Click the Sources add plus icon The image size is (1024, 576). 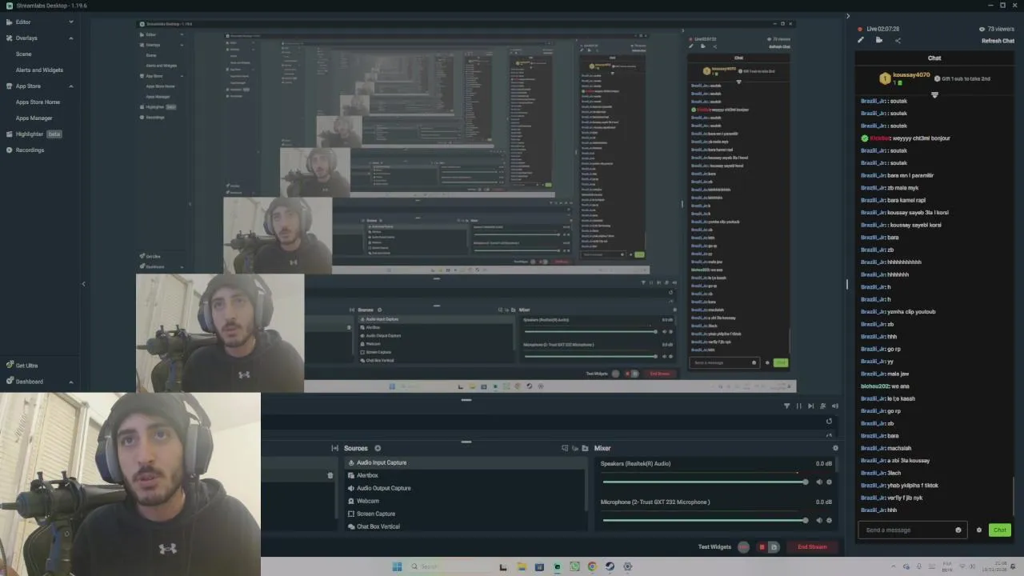click(x=378, y=448)
